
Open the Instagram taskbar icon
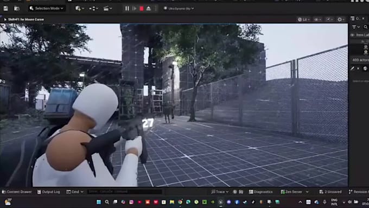(x=131, y=202)
